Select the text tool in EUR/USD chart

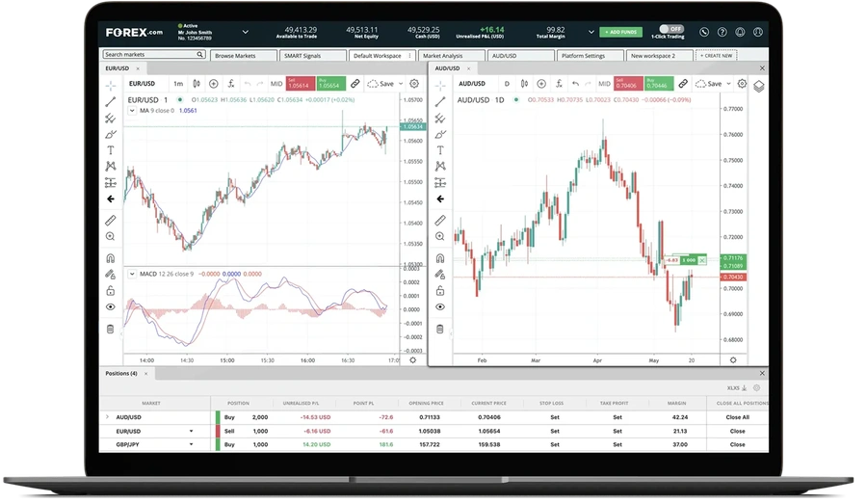tap(111, 150)
